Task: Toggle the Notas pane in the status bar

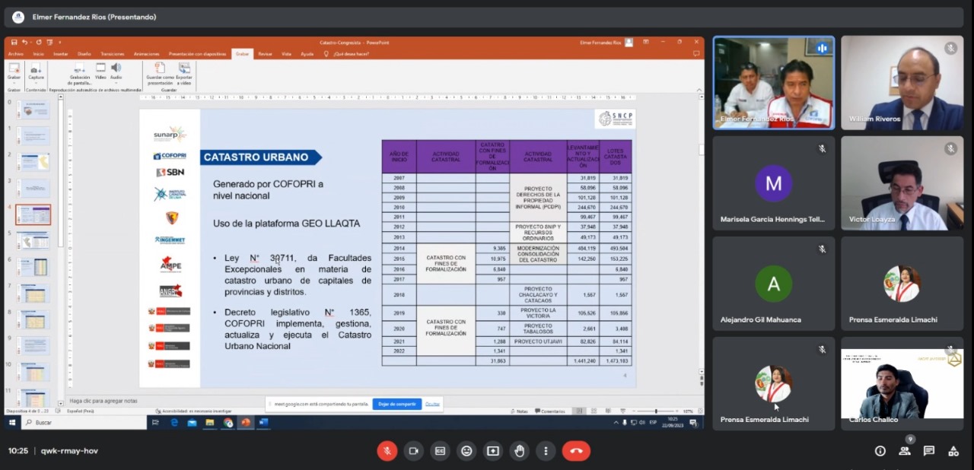Action: (x=519, y=411)
